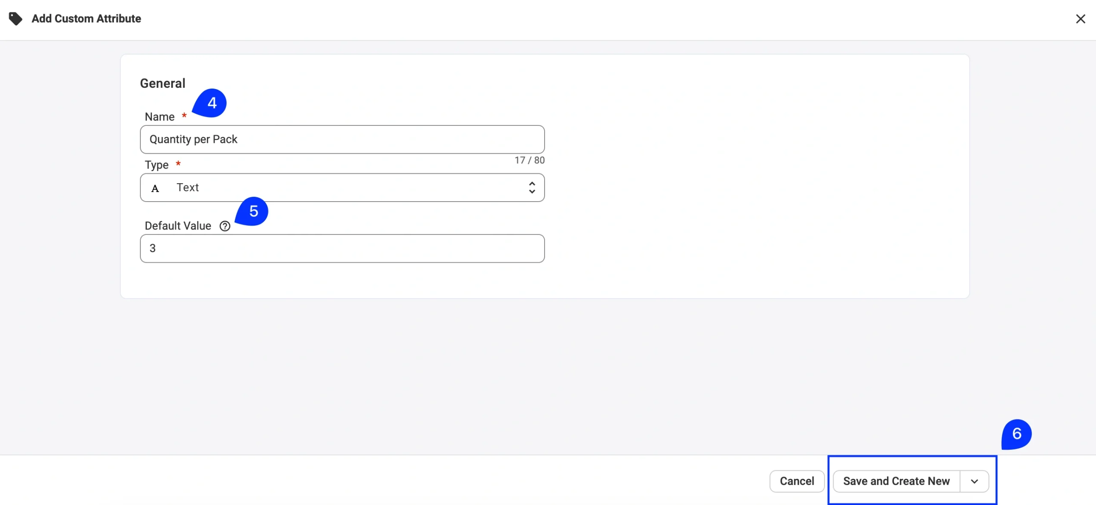Click into the Default Value input box
Image resolution: width=1096 pixels, height=505 pixels.
coord(342,248)
